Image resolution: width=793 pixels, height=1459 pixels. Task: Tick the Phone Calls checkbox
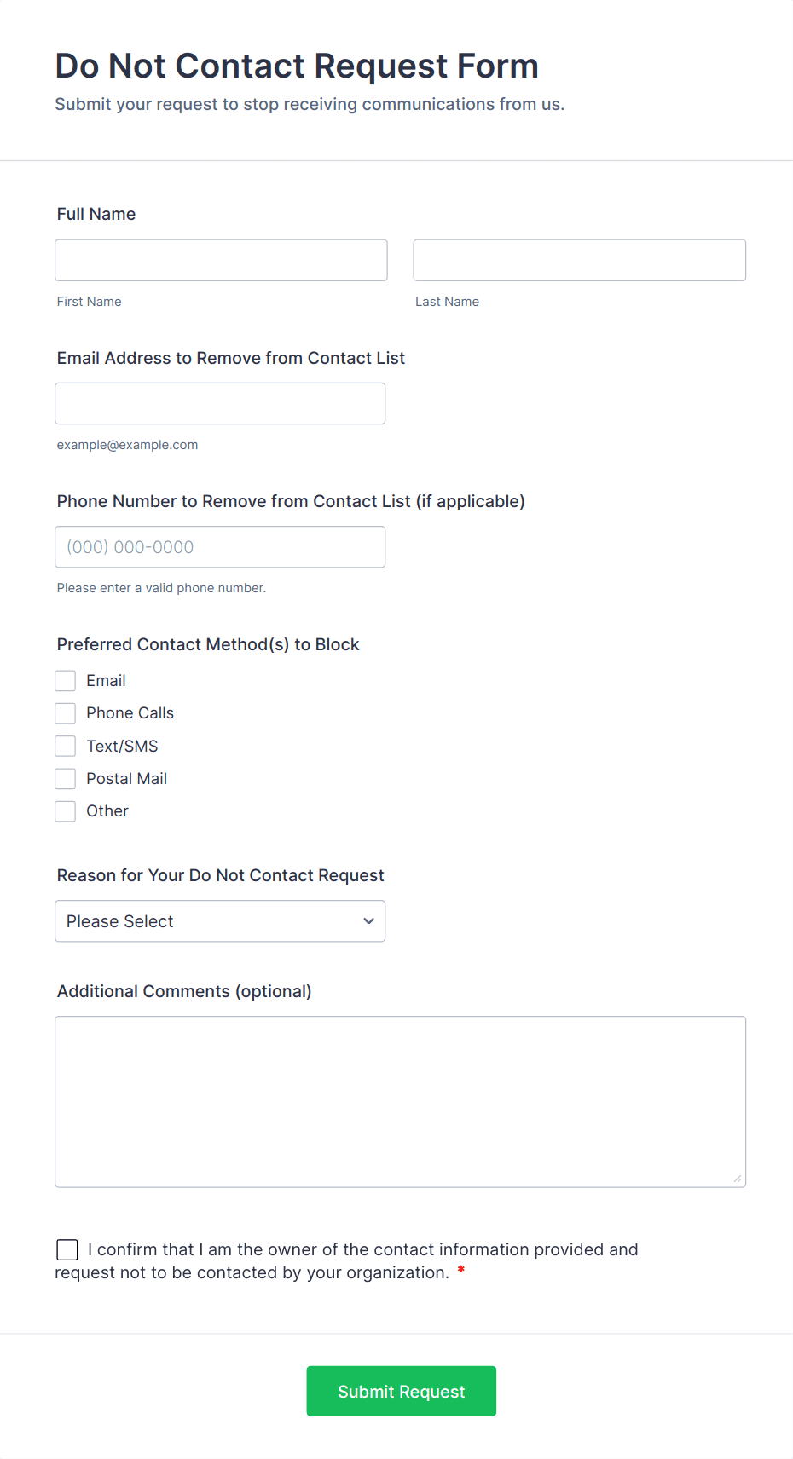click(x=66, y=713)
